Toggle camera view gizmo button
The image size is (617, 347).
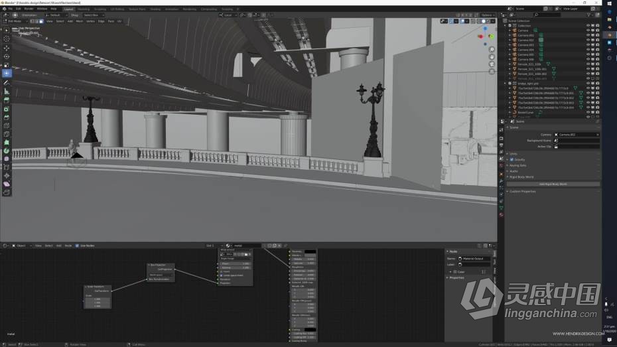point(492,64)
